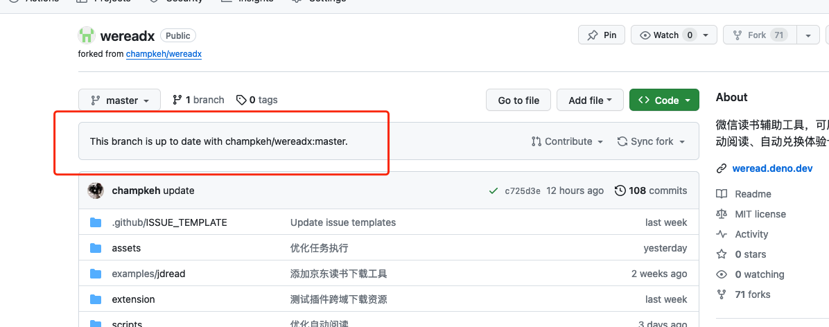Screen dimensions: 829x327
Task: Click the 'yesterday' timestamp for assets row
Action: click(665, 248)
